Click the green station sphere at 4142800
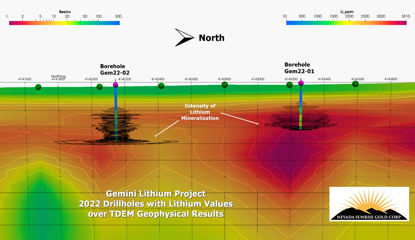Image resolution: width=415 pixels, height=240 pixels. click(x=225, y=85)
